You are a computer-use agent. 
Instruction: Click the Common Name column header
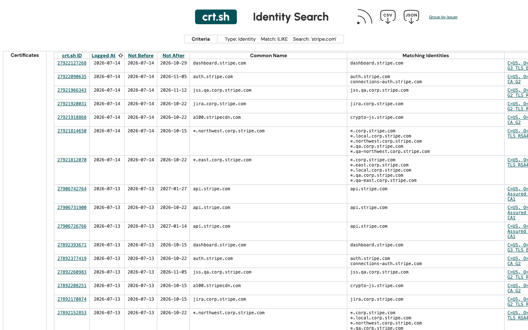point(268,56)
